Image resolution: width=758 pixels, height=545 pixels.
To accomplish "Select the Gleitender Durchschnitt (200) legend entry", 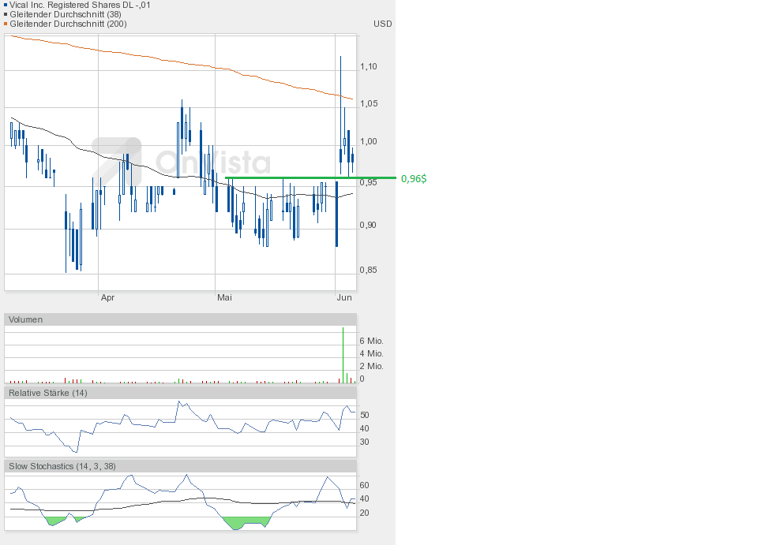I will [67, 24].
